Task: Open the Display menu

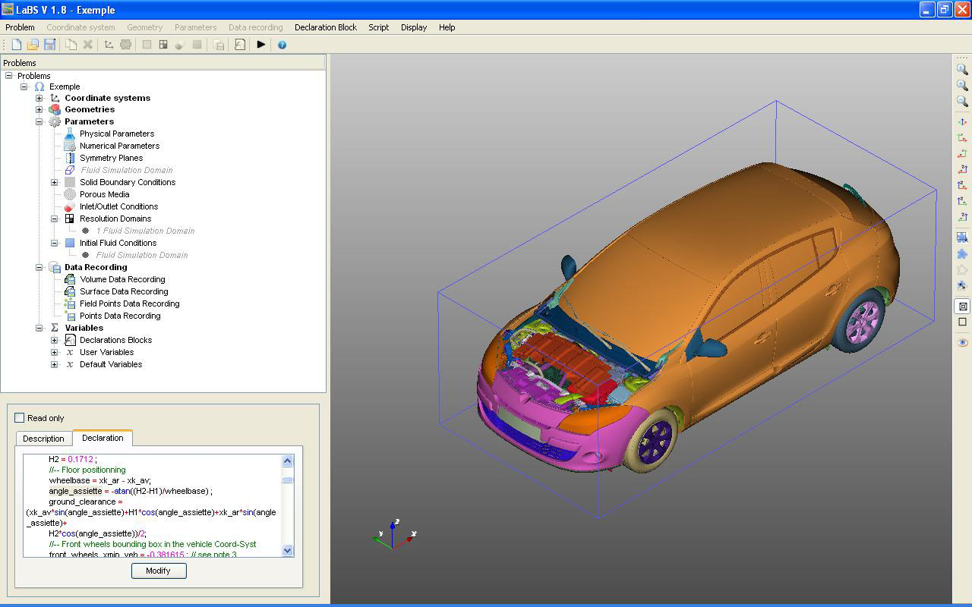Action: [413, 27]
